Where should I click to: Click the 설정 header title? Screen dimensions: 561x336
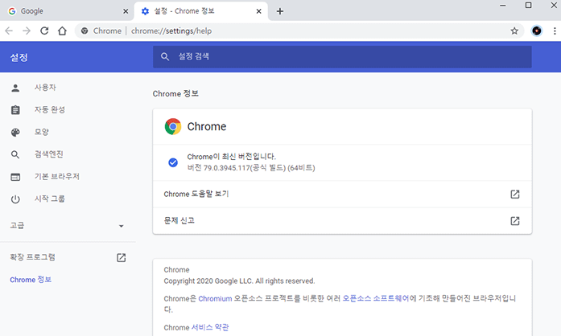tap(19, 57)
